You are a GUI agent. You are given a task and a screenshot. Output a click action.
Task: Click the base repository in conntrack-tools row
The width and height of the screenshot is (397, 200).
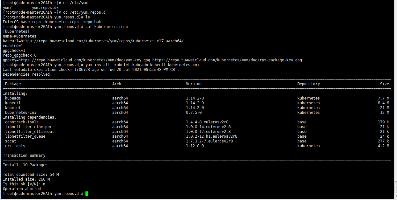click(302, 122)
